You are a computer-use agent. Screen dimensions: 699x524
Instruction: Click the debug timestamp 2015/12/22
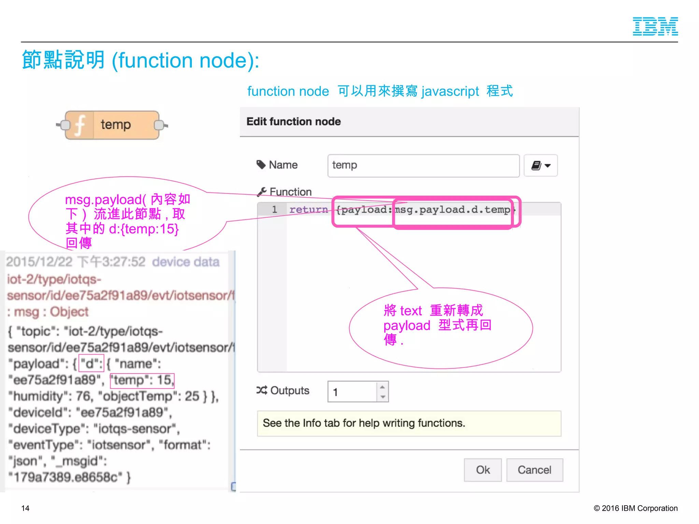[39, 262]
